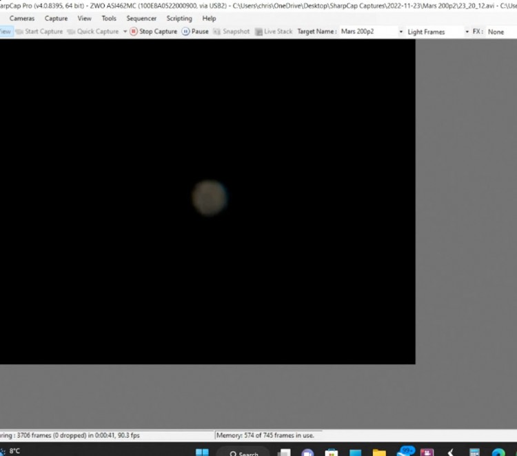
Task: Open the Sequencer menu
Action: pyautogui.click(x=141, y=19)
